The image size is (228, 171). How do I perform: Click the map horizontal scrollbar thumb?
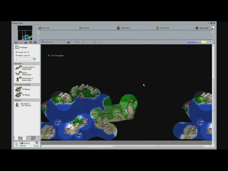tap(158, 146)
